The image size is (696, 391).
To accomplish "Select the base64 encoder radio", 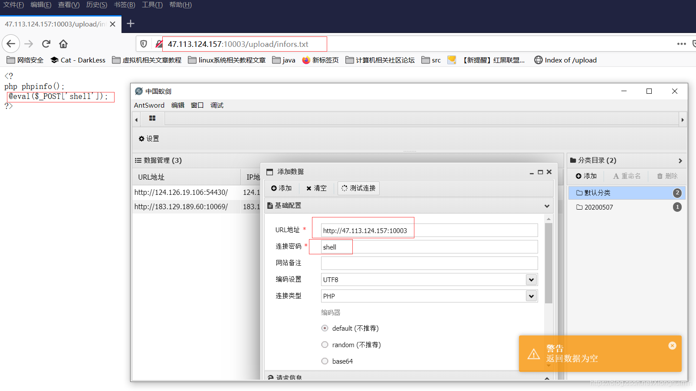I will pos(325,361).
